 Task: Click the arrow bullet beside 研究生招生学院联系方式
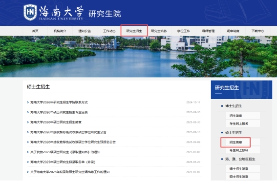coord(28,102)
